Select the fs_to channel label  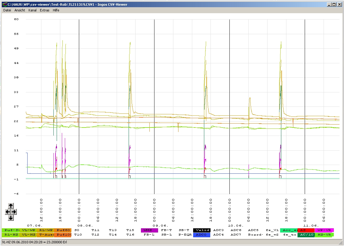click(x=290, y=235)
